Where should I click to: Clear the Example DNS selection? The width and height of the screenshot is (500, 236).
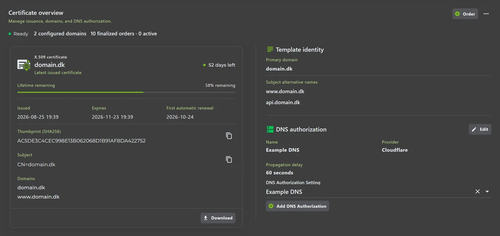[x=477, y=192]
